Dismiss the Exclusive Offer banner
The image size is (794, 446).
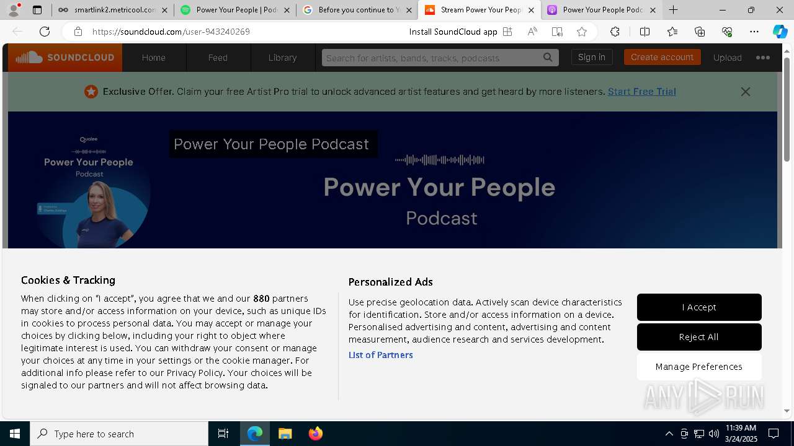point(746,92)
